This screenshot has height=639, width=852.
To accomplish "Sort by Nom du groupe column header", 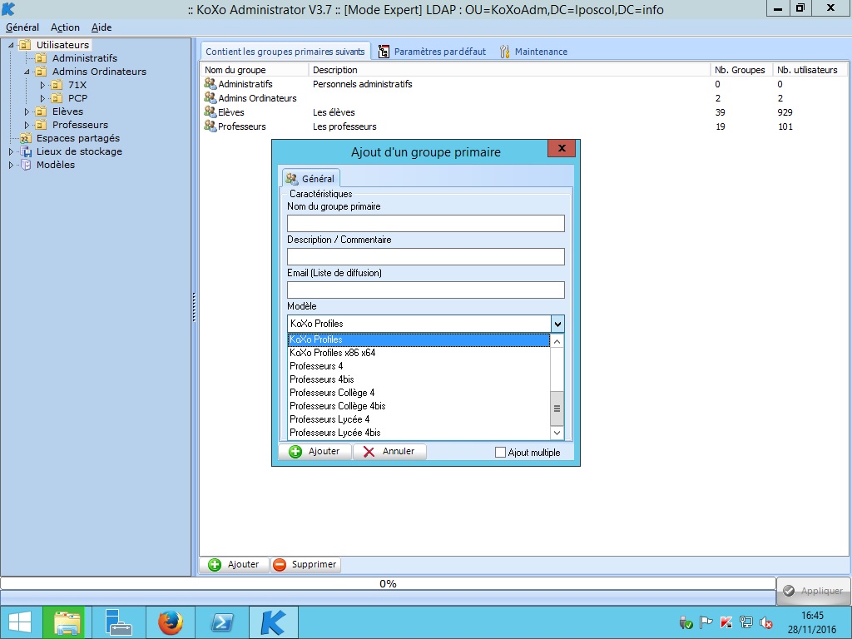I will coord(255,70).
